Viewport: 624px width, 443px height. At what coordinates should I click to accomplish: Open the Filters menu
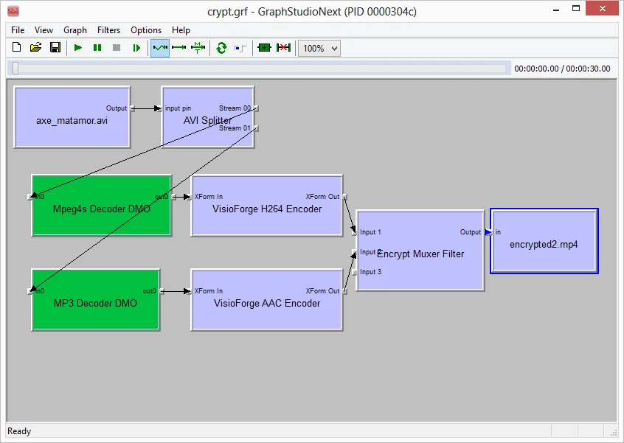108,30
